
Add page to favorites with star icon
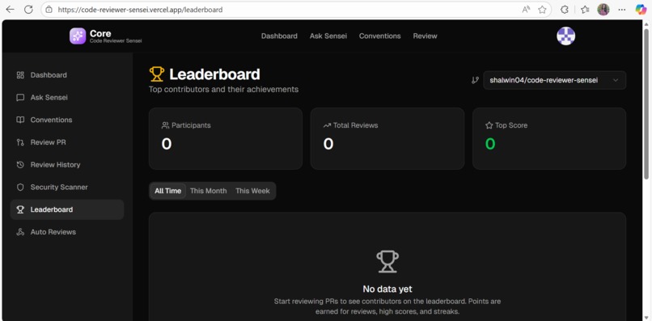542,10
